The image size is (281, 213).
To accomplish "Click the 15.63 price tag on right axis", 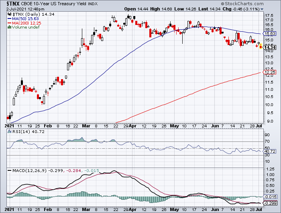I will point(269,33).
